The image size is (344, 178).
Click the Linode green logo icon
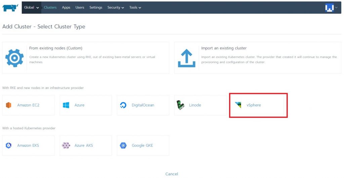(180, 105)
